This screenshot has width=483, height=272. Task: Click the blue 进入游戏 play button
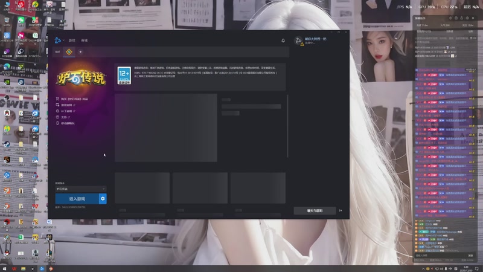77,199
